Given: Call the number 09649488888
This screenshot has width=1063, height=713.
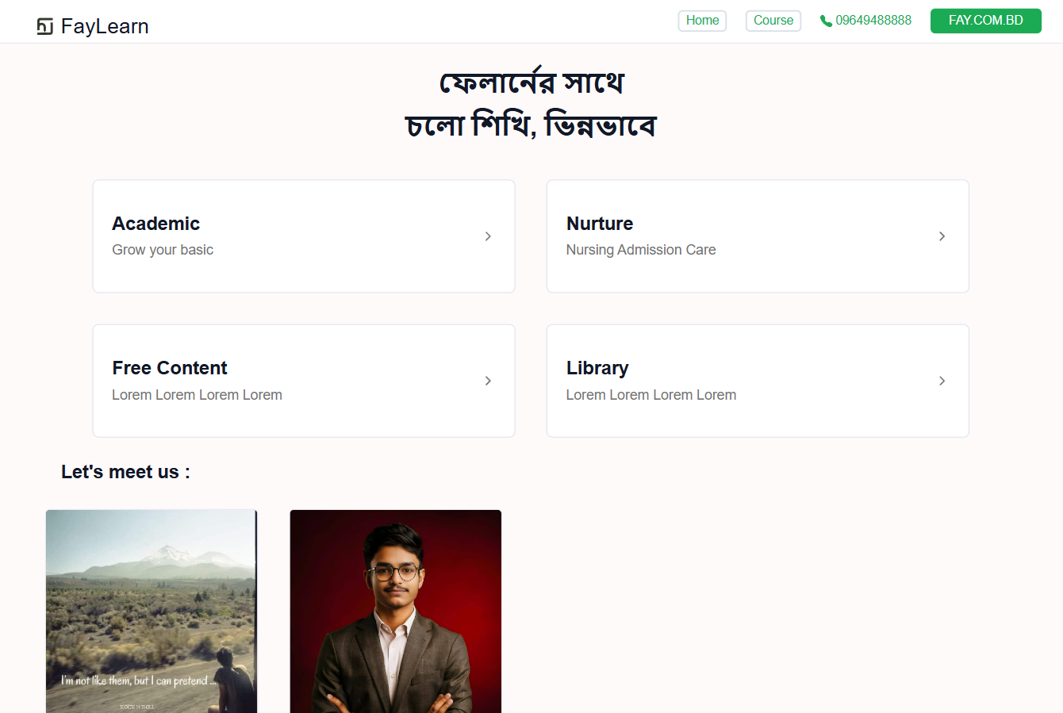Looking at the screenshot, I should tap(873, 21).
